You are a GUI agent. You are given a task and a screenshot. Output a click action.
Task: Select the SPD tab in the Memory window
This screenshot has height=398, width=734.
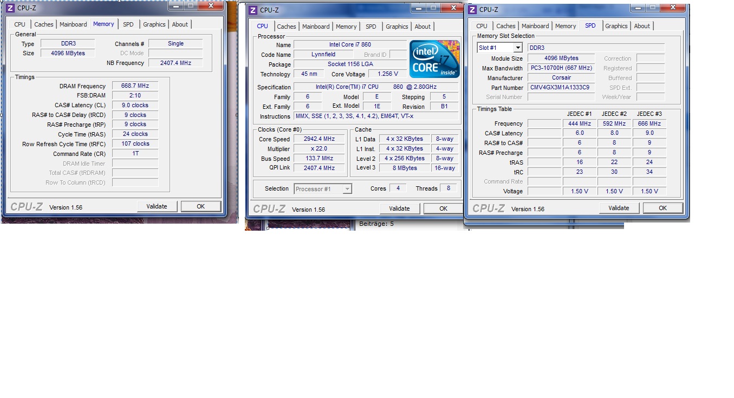pyautogui.click(x=128, y=24)
